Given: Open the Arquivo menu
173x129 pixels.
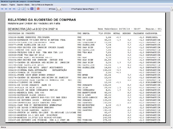Looking at the screenshot, I should (x=4, y=5).
